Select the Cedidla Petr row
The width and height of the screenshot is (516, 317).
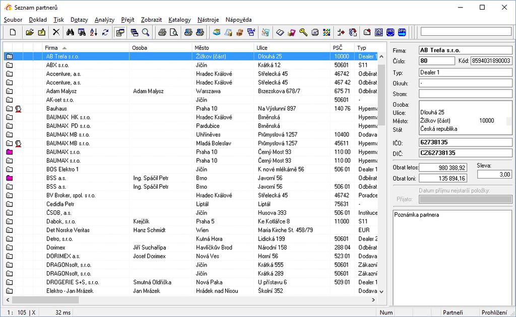(x=191, y=204)
